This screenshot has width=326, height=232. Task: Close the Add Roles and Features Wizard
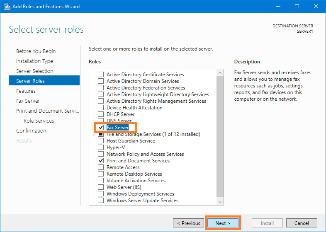coord(316,6)
